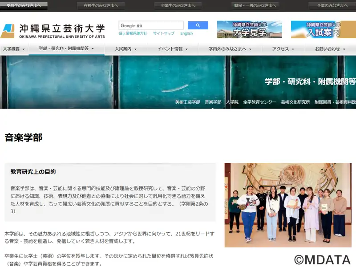Go to 大学院 sub-navigation link

tap(232, 102)
